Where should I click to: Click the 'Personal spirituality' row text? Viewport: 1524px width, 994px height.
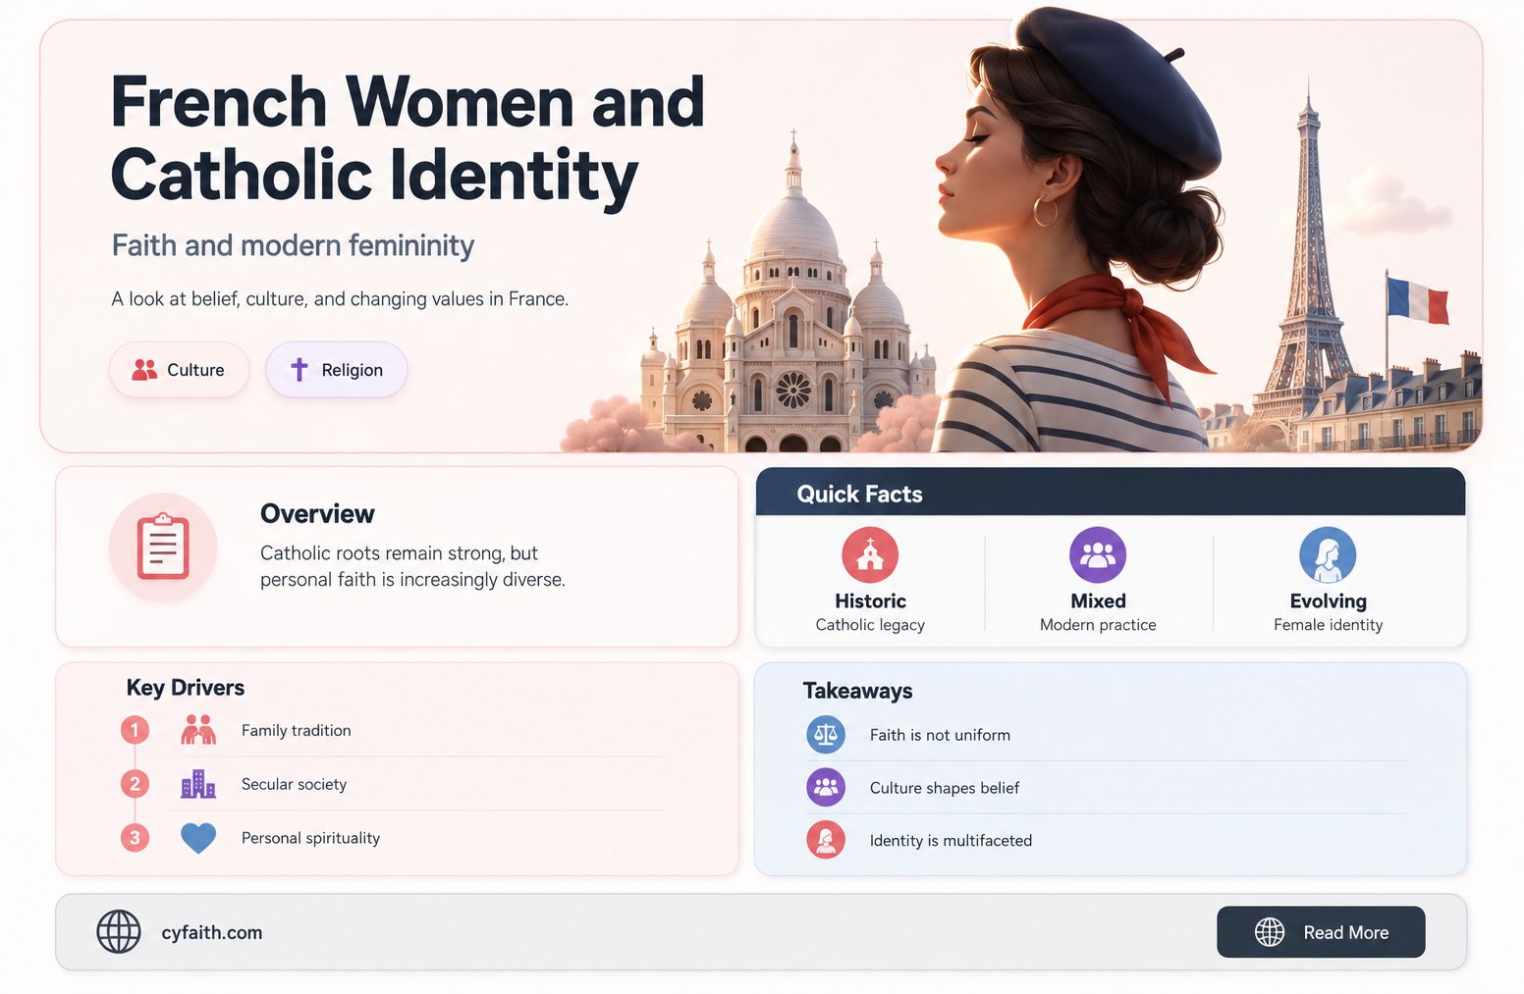click(310, 838)
